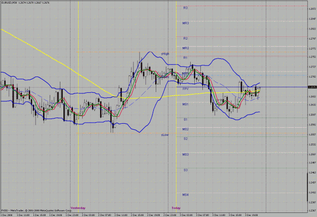
Task: Click the '3 Dec 11:00' time label
Action: 219,215
